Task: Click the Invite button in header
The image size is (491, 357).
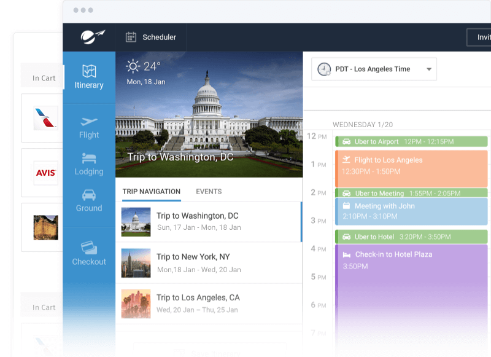Action: pos(481,37)
